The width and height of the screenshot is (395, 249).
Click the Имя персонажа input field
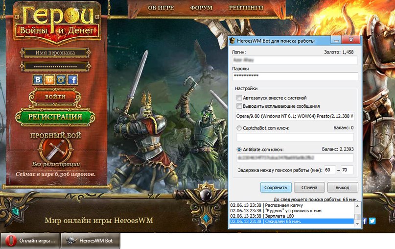(55, 53)
